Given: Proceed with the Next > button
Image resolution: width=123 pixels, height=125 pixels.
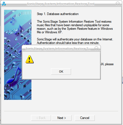Looking at the screenshot, I should point(61,118).
